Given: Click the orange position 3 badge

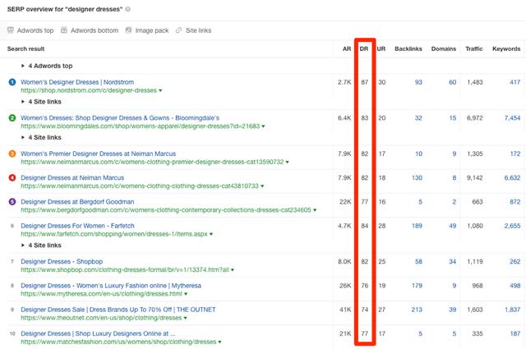Looking at the screenshot, I should [12, 154].
